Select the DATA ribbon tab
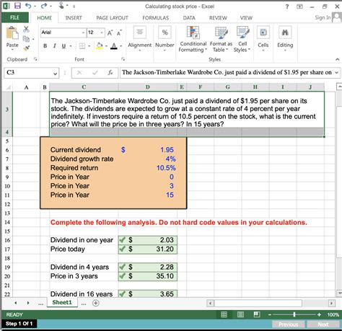The height and width of the screenshot is (331, 342). pos(189,18)
